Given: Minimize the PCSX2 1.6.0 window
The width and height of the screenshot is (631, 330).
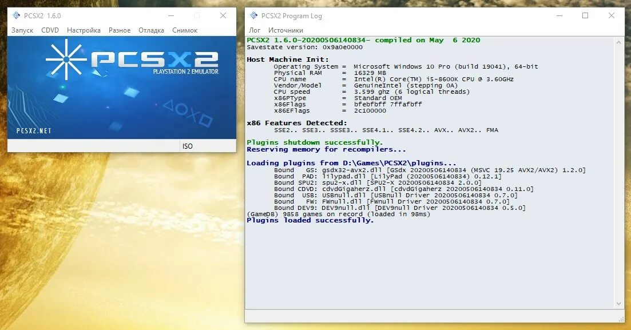Looking at the screenshot, I should click(171, 15).
